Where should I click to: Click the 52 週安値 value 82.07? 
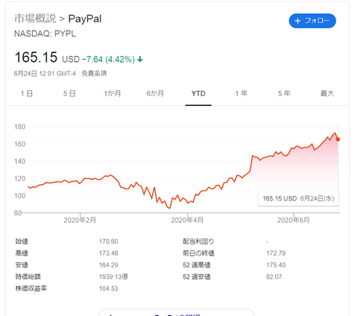point(274,276)
